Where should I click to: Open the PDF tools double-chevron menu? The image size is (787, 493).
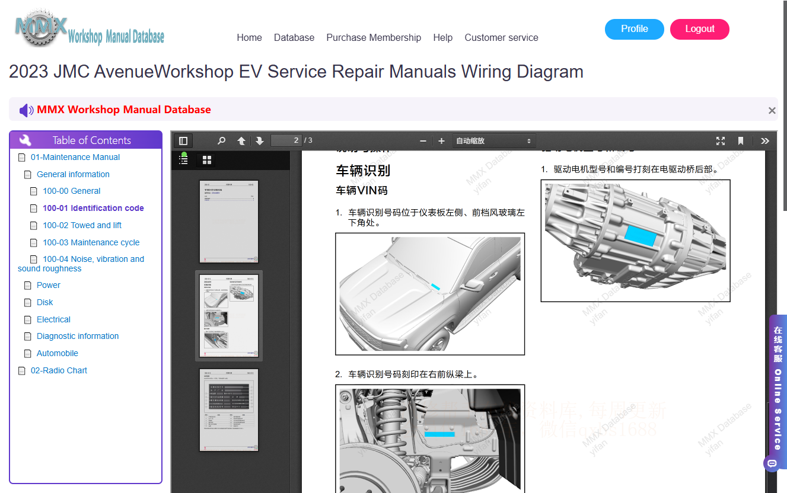765,141
